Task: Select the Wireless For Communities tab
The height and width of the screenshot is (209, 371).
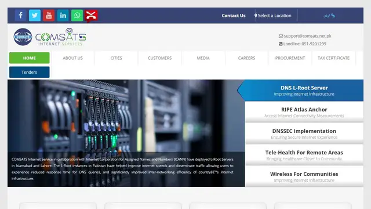Action: [x=304, y=176]
